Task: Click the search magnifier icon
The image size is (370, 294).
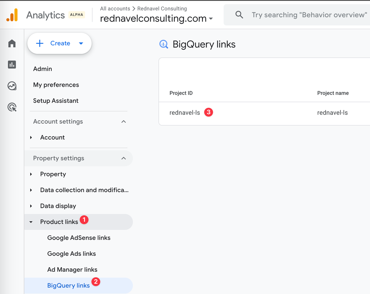Action: 239,15
